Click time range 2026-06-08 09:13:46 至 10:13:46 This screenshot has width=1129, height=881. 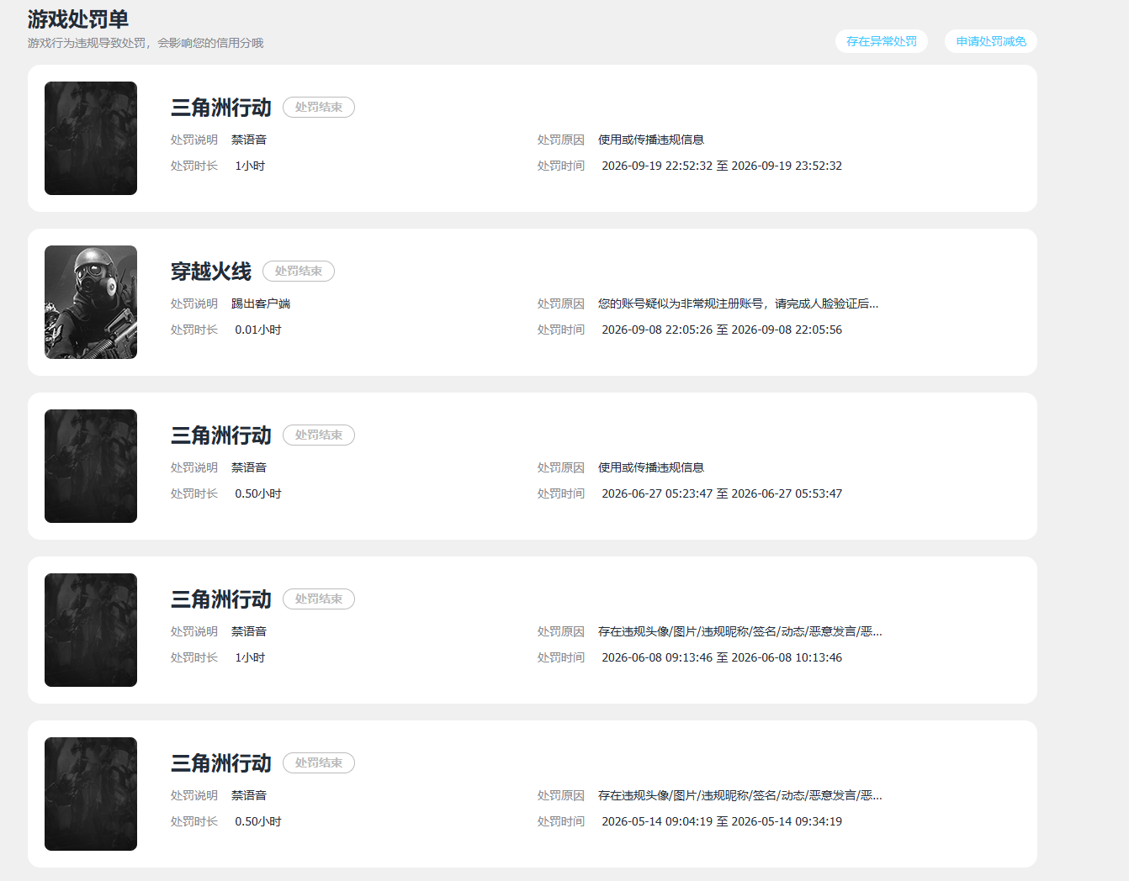[722, 657]
